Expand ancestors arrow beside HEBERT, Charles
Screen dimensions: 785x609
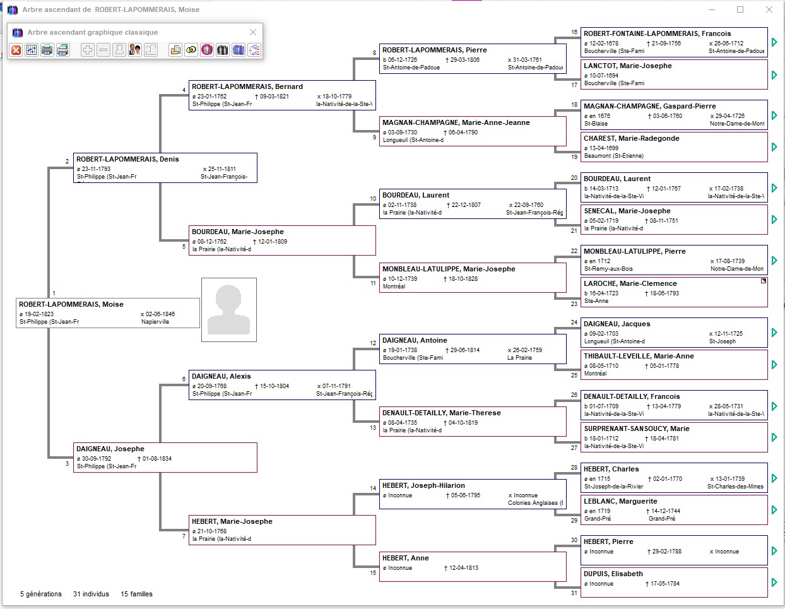774,478
